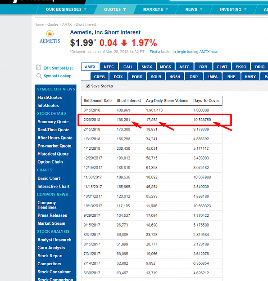268x281 pixels.
Task: Switch to the NFEC symbol tab
Action: click(x=109, y=67)
